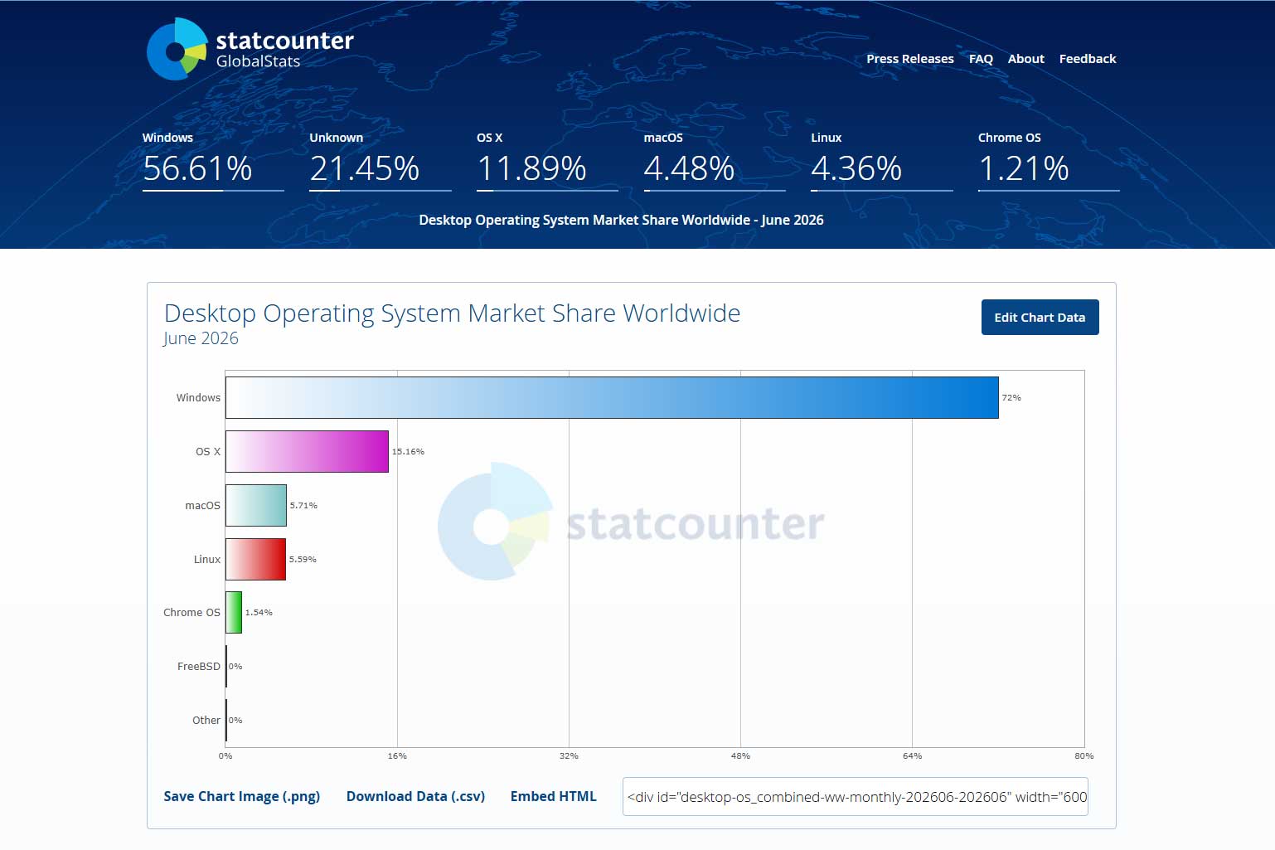Click the statcounter GlobalStats logo
The width and height of the screenshot is (1275, 850).
coord(250,49)
